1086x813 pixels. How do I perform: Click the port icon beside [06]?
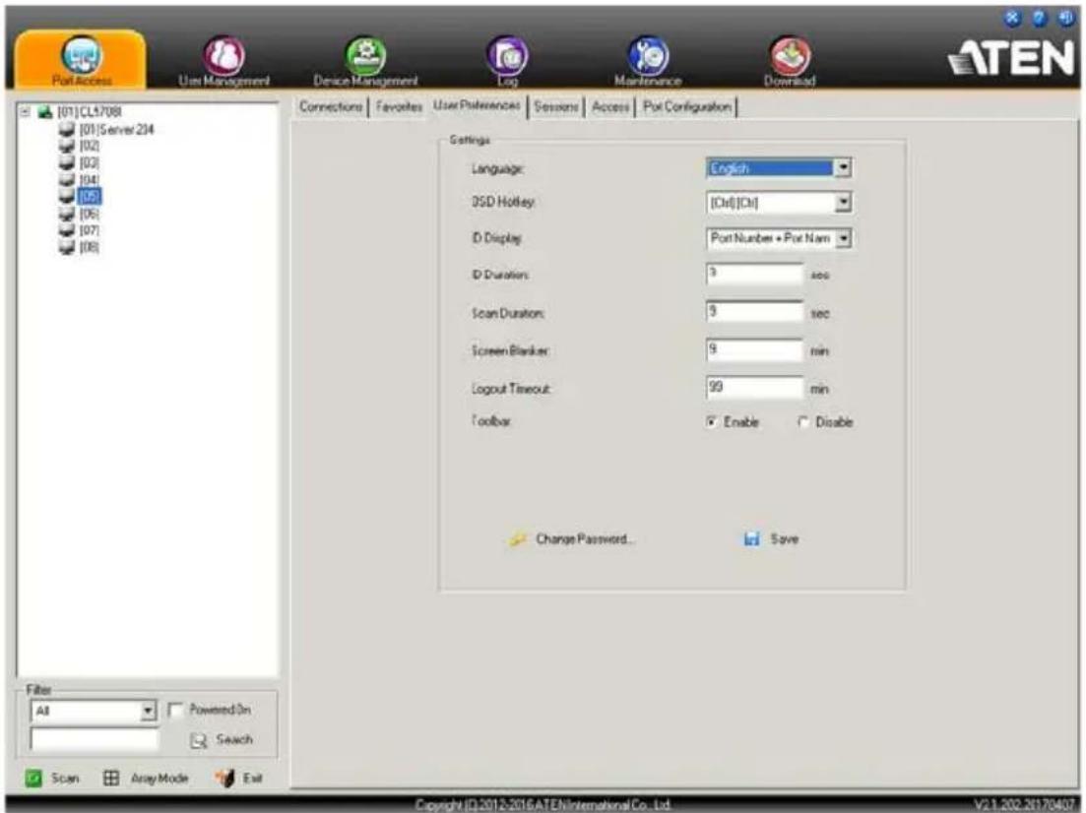(x=67, y=214)
